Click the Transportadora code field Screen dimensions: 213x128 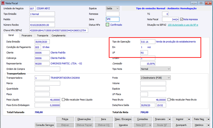click(42, 78)
